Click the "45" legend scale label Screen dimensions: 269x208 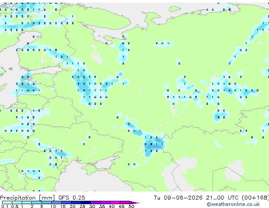click(121, 206)
